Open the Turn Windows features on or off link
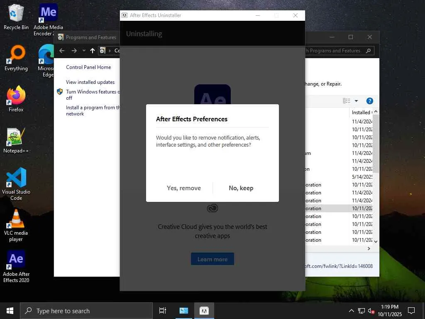This screenshot has width=425, height=319. tap(93, 95)
